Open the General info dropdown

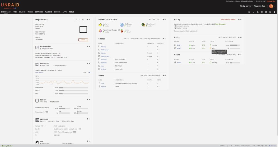[41, 126]
